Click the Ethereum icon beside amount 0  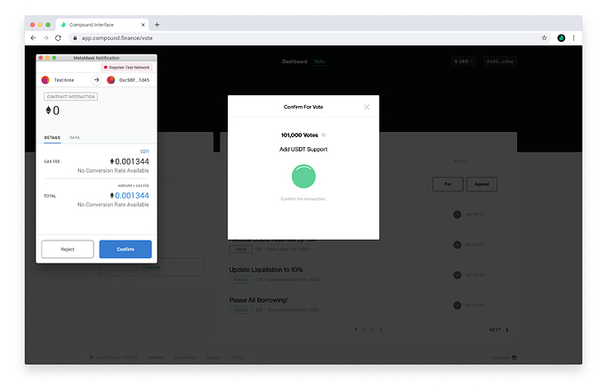48,110
